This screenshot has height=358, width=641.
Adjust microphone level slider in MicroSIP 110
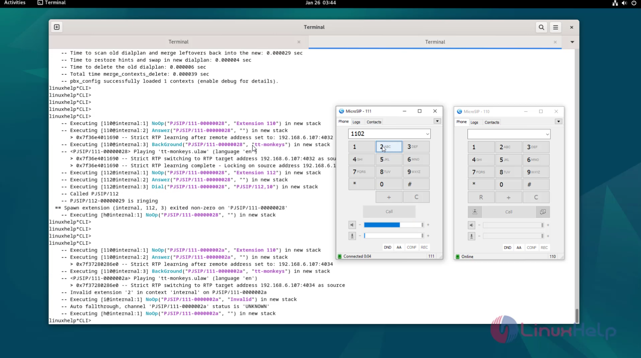(x=513, y=236)
